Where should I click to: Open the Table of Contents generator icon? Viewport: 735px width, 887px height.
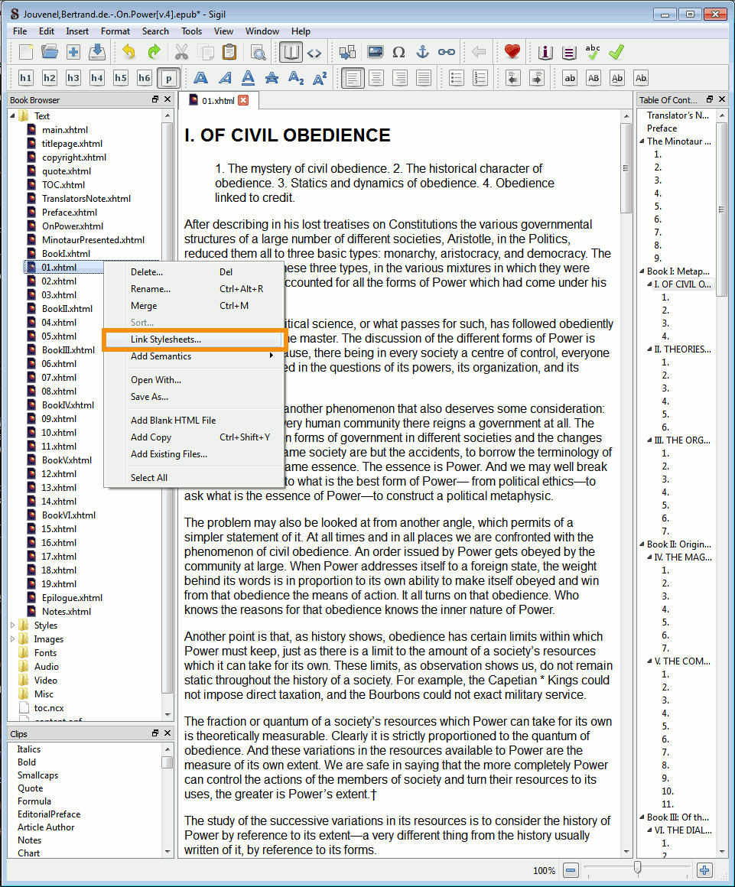569,52
